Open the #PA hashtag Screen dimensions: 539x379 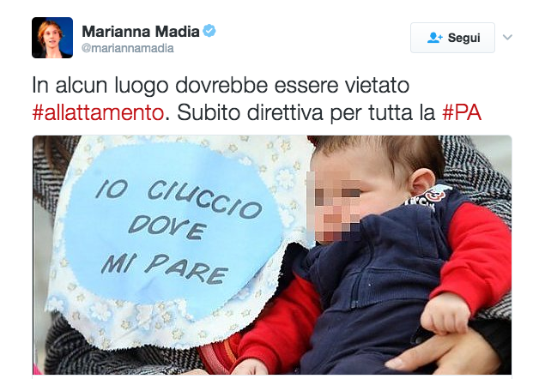pos(462,112)
